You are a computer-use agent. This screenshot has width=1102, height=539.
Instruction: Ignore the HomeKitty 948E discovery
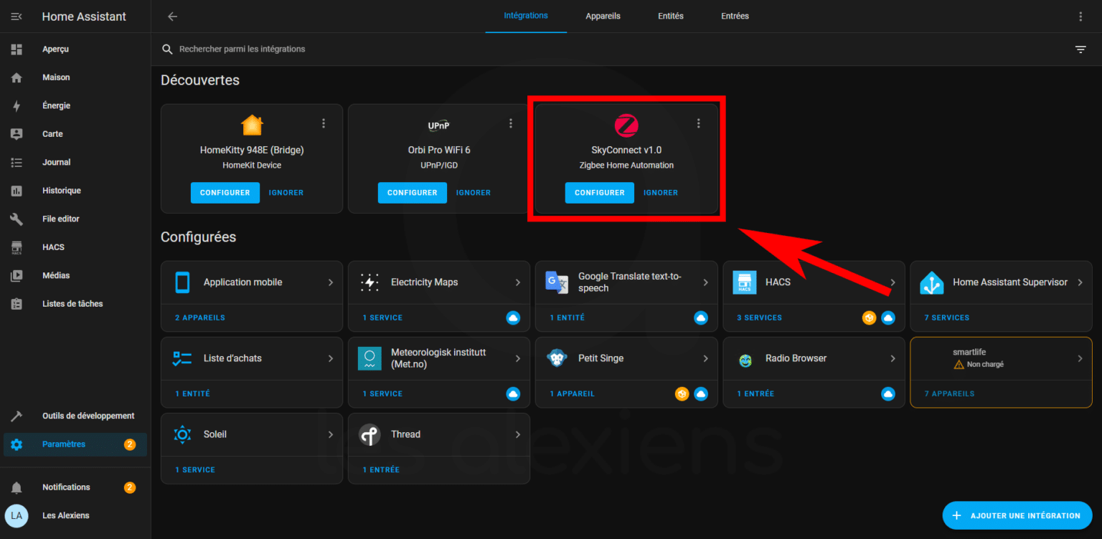pyautogui.click(x=286, y=192)
